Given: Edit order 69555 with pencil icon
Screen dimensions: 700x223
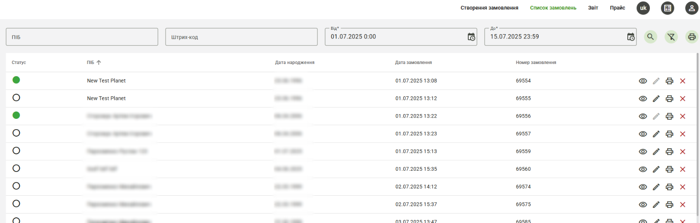Looking at the screenshot, I should pyautogui.click(x=656, y=99).
